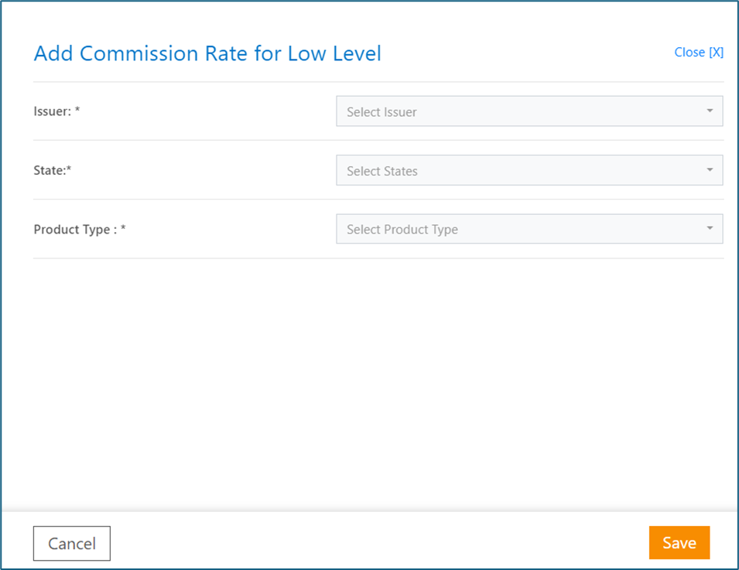Click the Add Commission Rate for Low Level heading
739x570 pixels.
pos(207,53)
